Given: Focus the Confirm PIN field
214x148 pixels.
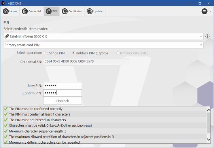Looking at the screenshot, I should tap(62, 93).
